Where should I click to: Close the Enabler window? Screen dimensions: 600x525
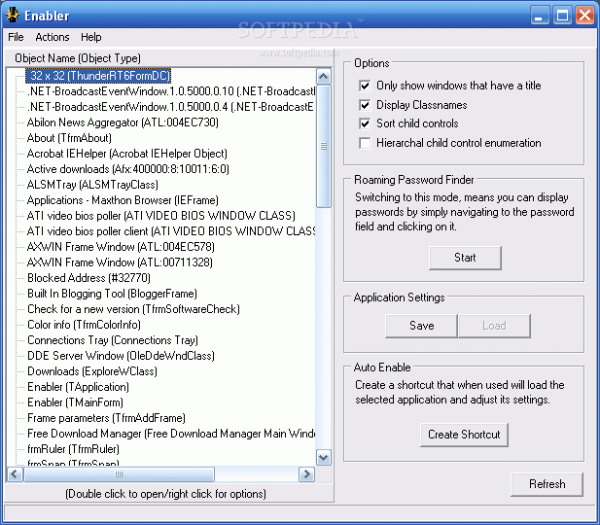584,16
